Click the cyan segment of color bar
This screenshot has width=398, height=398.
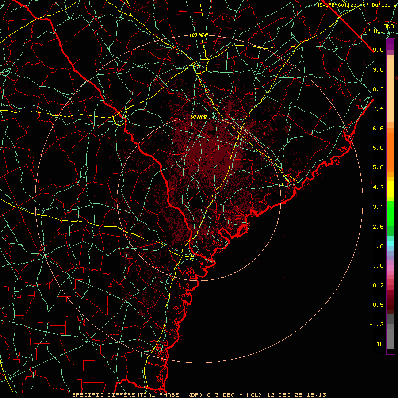pyautogui.click(x=390, y=243)
